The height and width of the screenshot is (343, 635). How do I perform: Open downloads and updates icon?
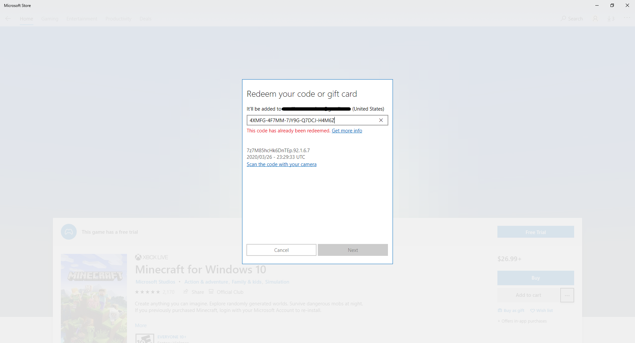611,19
